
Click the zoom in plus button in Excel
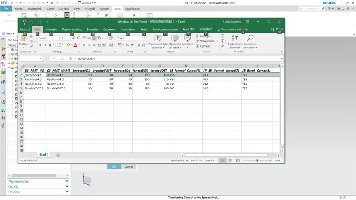[271, 160]
